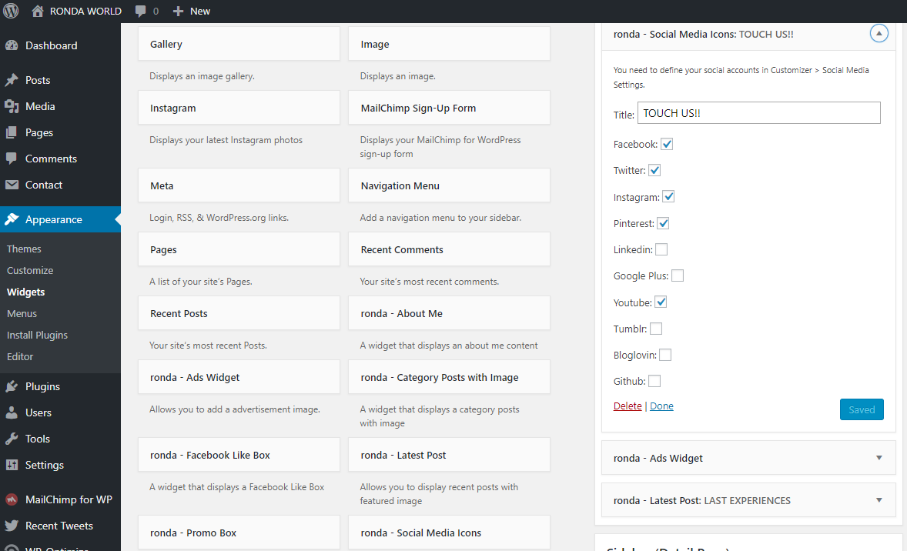
Task: Enable the Tumblr checkbox
Action: (655, 329)
